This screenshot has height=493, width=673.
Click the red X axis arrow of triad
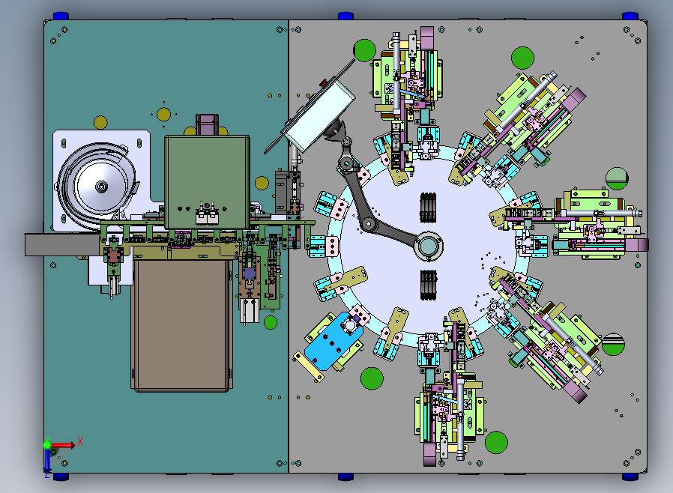pyautogui.click(x=64, y=445)
